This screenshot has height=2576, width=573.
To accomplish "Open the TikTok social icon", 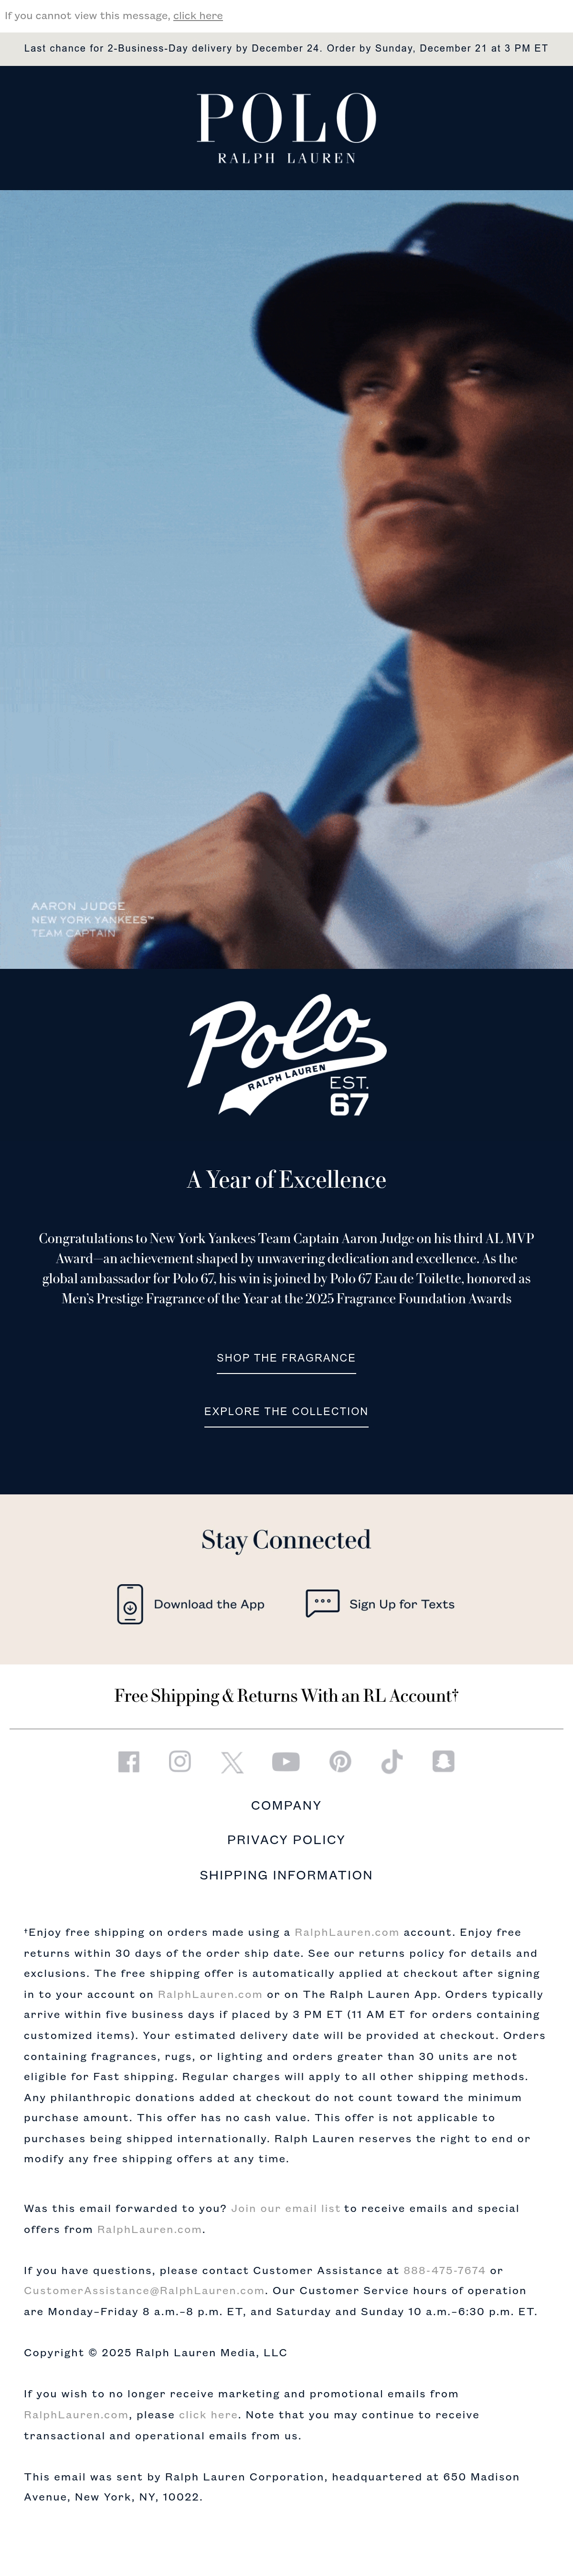I will [392, 1761].
